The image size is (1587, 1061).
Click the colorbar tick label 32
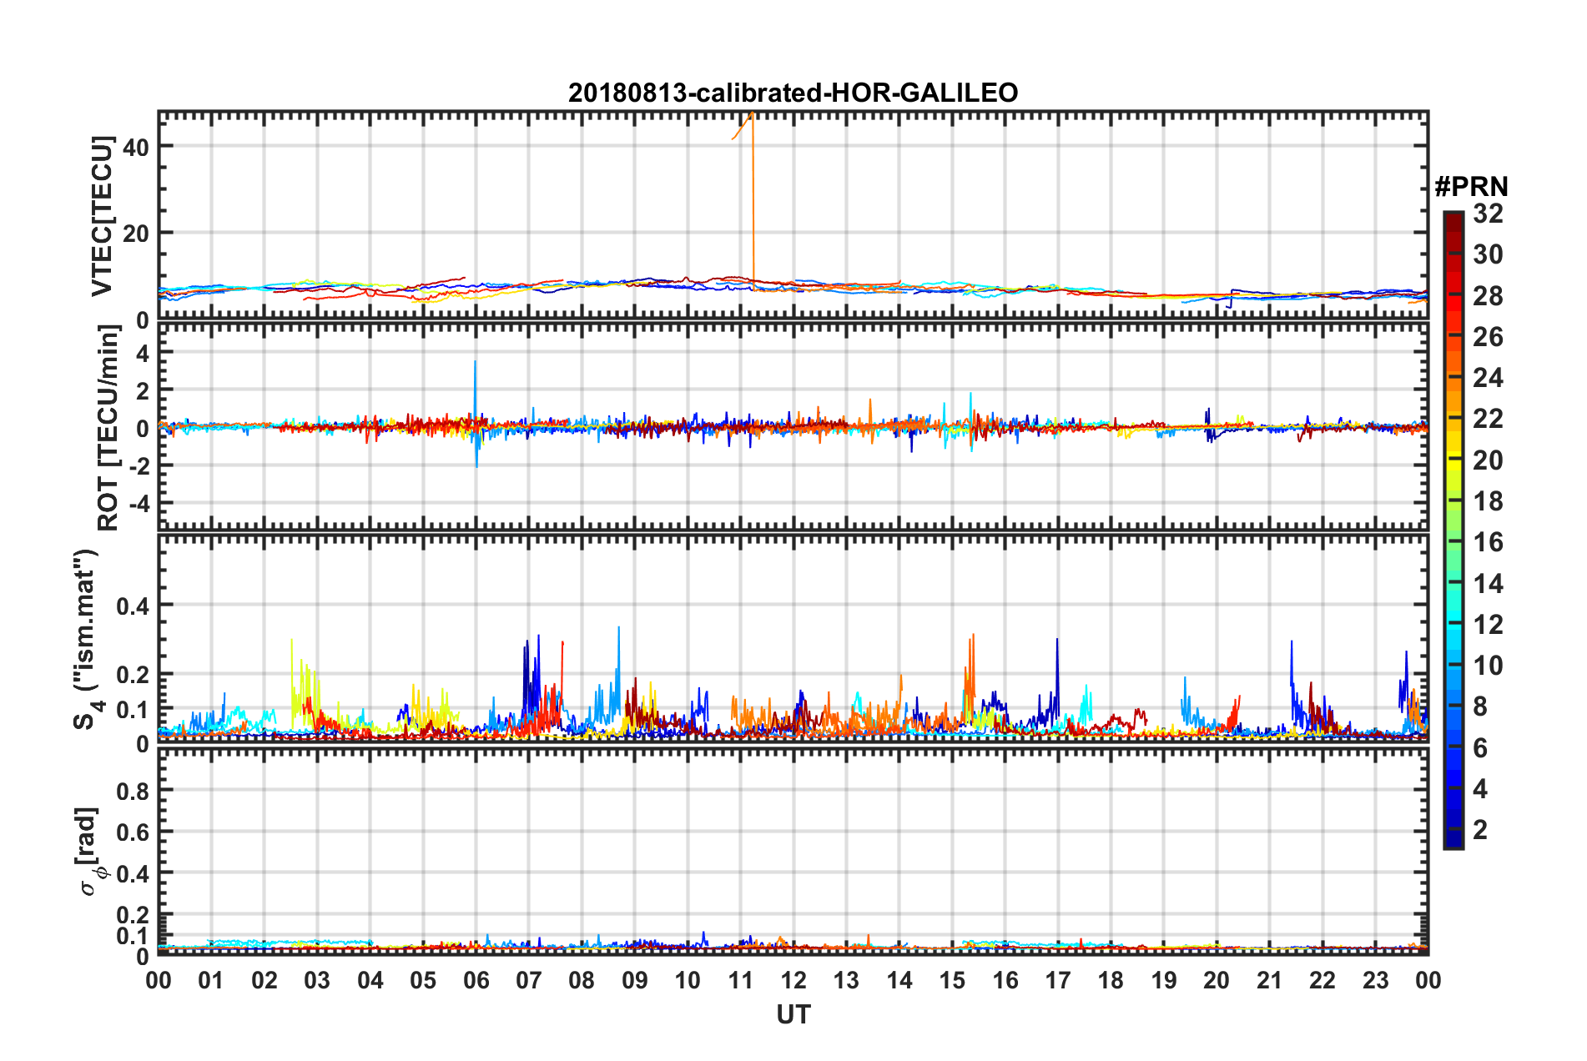click(1488, 214)
